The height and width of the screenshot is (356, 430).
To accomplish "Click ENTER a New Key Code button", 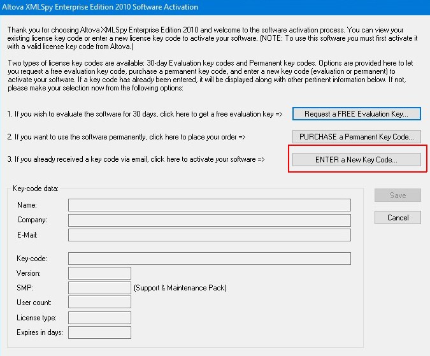I will click(357, 159).
